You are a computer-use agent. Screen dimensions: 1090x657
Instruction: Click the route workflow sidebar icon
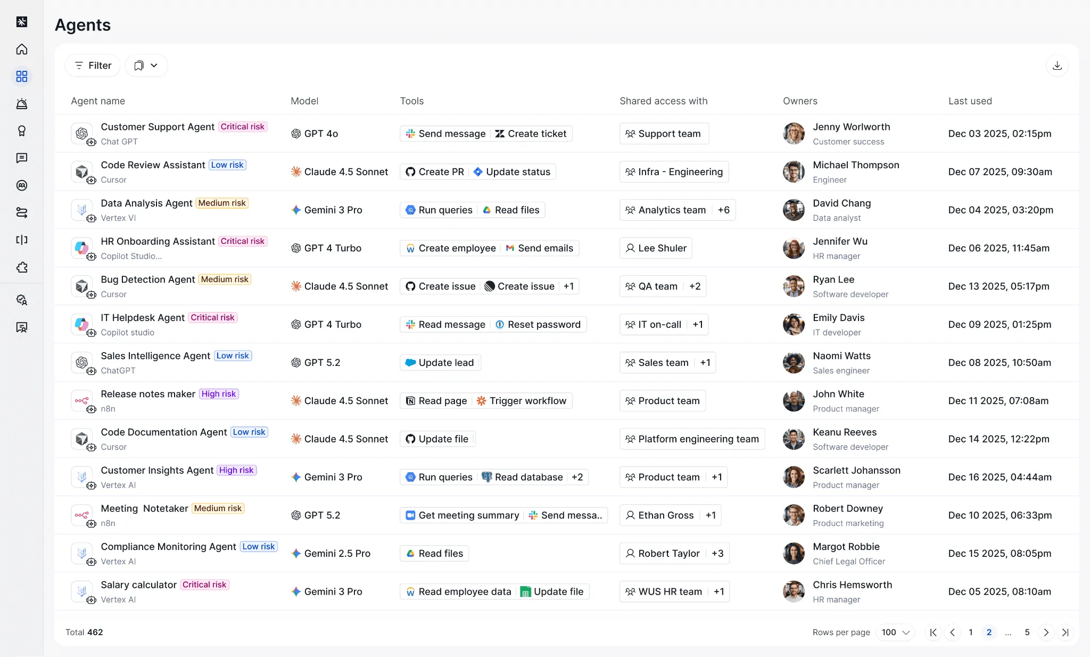tap(22, 212)
